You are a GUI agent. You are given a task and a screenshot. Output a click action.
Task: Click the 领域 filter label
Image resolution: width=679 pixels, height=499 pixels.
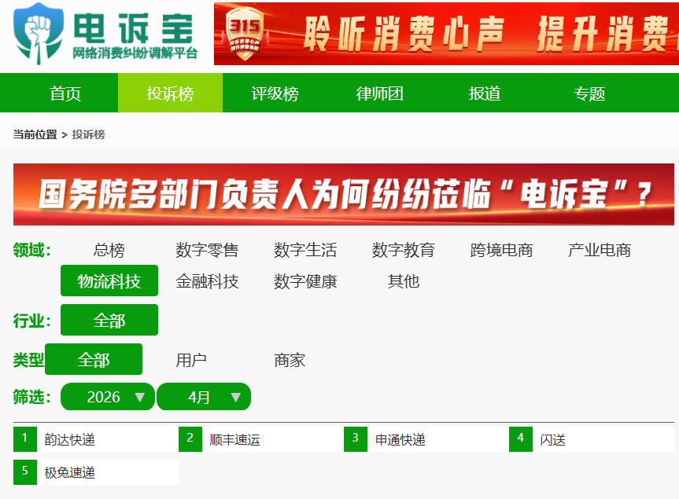(x=31, y=250)
